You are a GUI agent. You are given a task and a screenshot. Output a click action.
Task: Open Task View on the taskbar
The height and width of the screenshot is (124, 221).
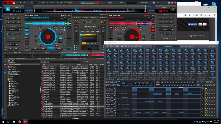pyautogui.click(x=8, y=122)
